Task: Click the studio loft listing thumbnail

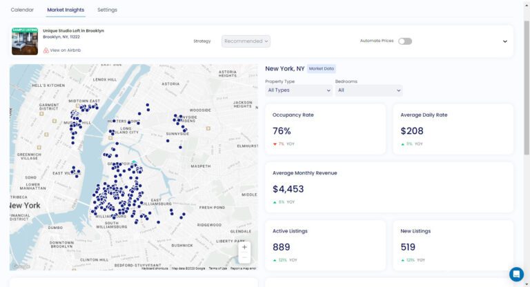Action: 25,41
